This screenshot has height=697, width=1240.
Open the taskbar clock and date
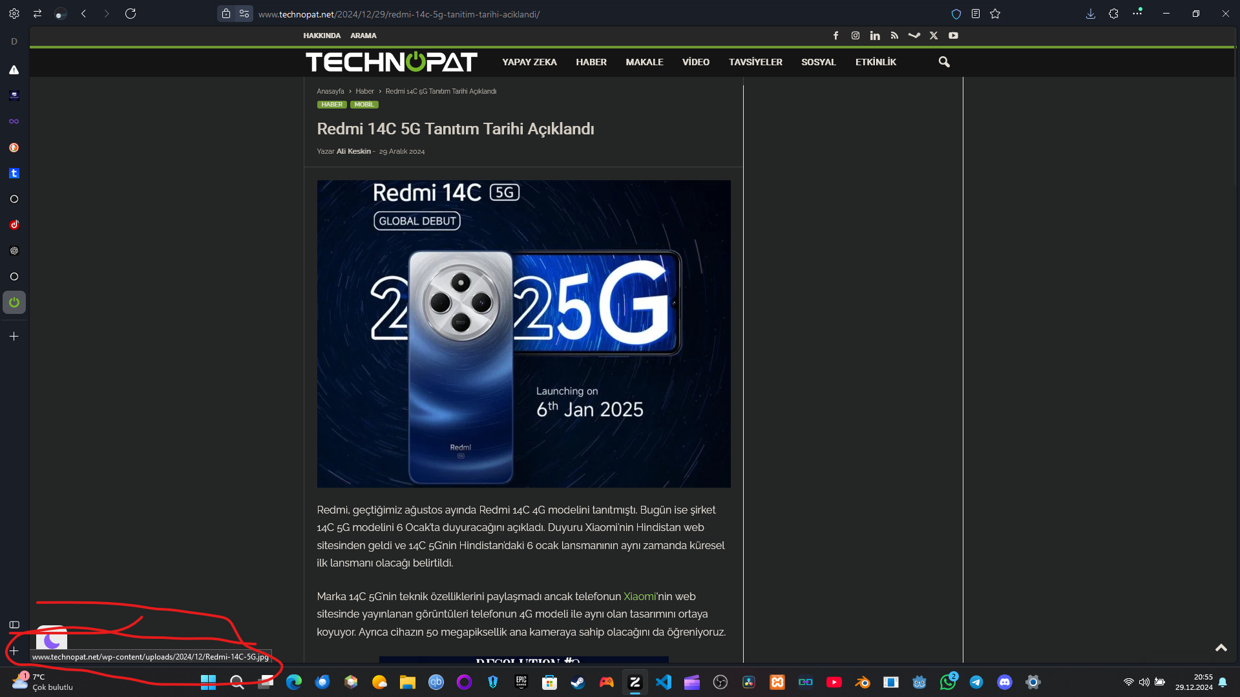point(1193,682)
